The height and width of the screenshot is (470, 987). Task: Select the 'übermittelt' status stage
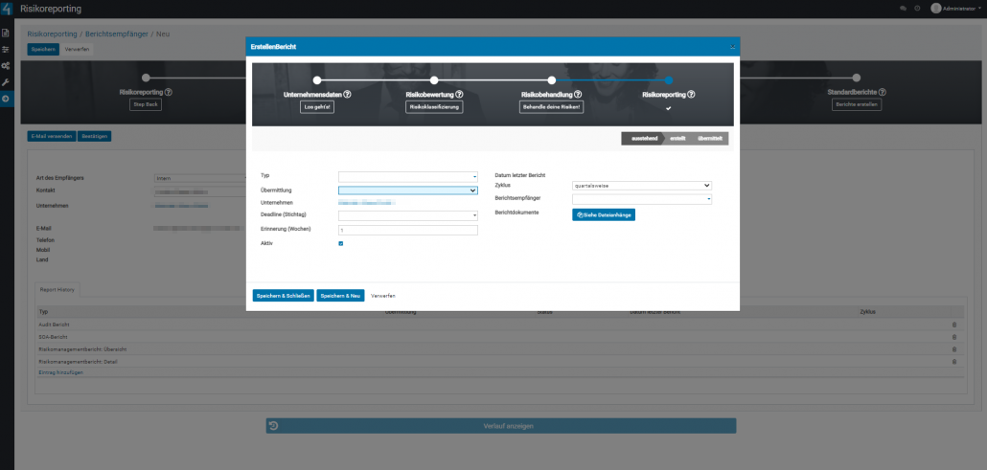[710, 139]
